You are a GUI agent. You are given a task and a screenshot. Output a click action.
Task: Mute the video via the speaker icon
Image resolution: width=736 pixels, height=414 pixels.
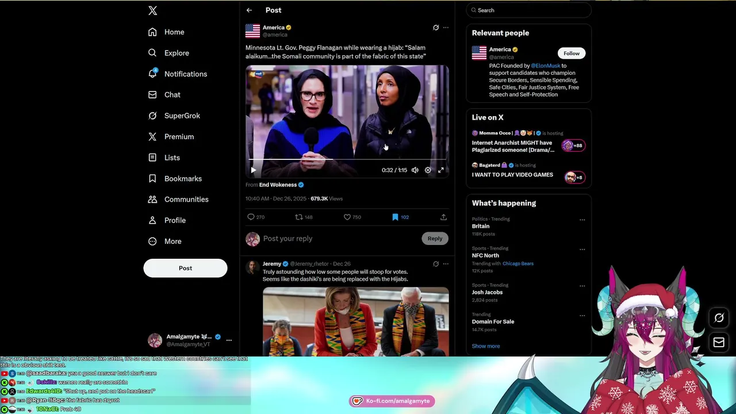[x=415, y=170]
